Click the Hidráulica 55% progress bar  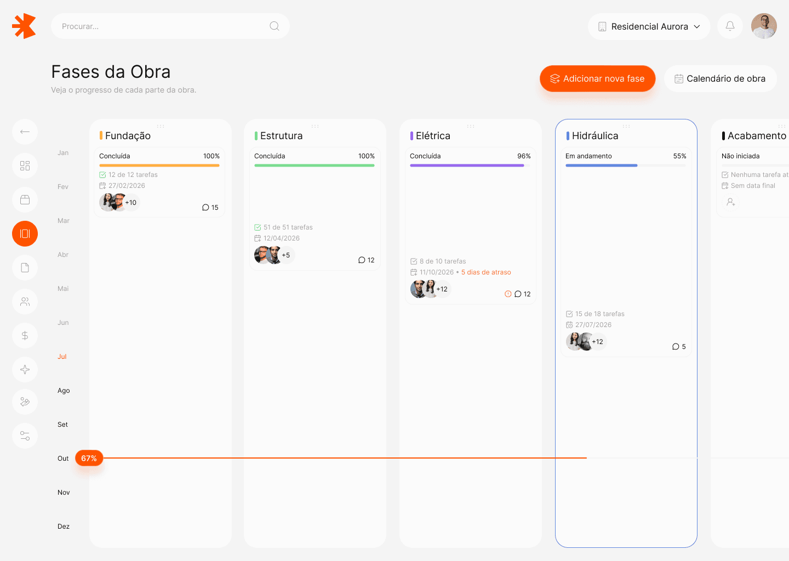click(x=626, y=165)
